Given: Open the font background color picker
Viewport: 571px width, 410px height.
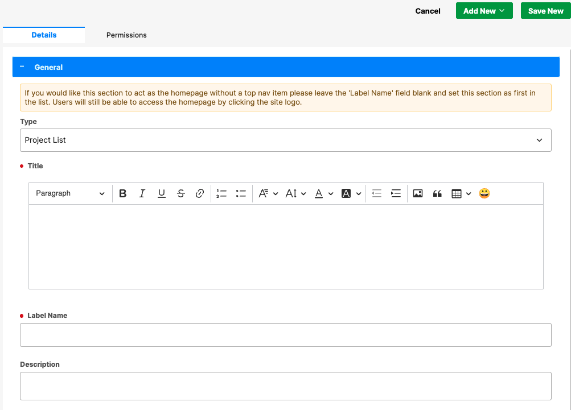Looking at the screenshot, I should [x=346, y=193].
